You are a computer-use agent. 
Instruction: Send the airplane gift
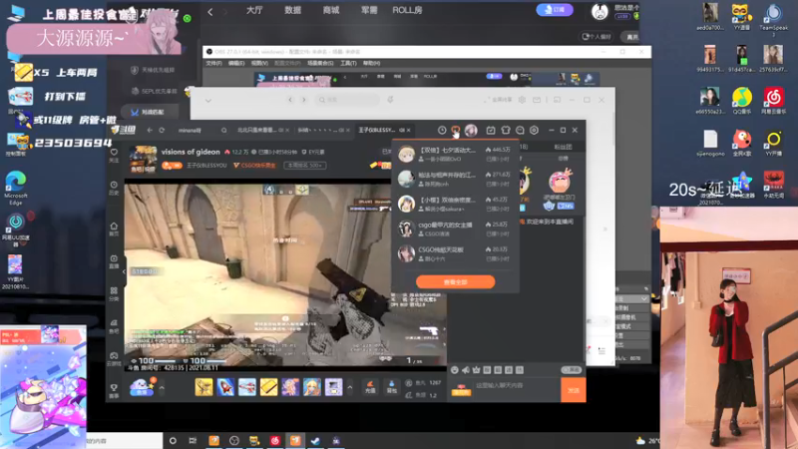(x=247, y=387)
